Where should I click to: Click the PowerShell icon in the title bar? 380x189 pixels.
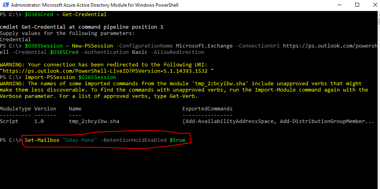pyautogui.click(x=4, y=5)
